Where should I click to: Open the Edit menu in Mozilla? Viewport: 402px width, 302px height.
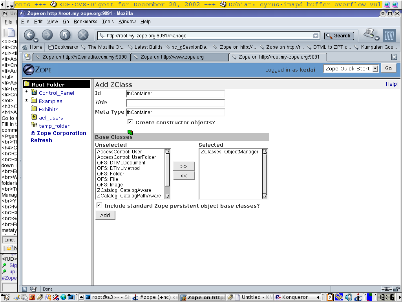(x=38, y=22)
